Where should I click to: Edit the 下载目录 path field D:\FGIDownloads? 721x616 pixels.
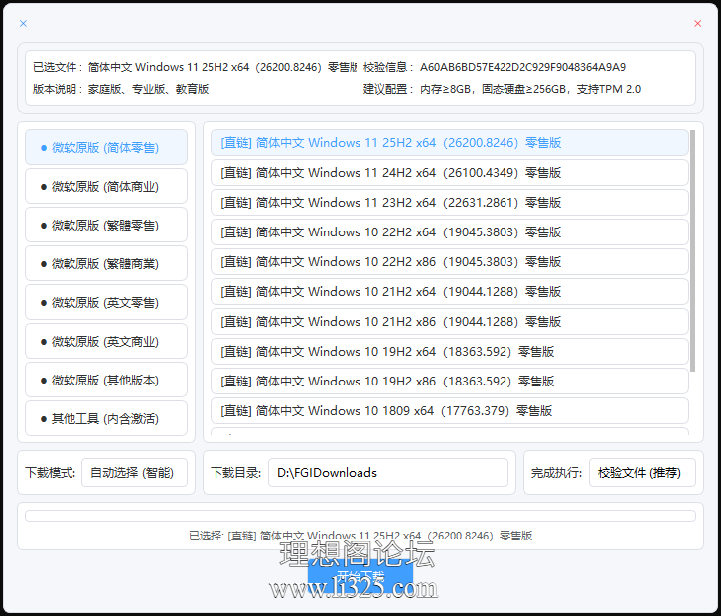(388, 473)
